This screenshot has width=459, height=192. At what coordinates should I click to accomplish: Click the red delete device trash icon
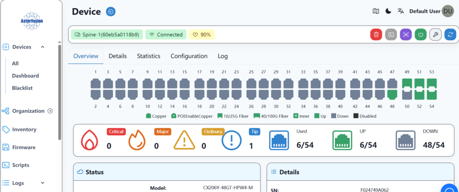click(377, 34)
